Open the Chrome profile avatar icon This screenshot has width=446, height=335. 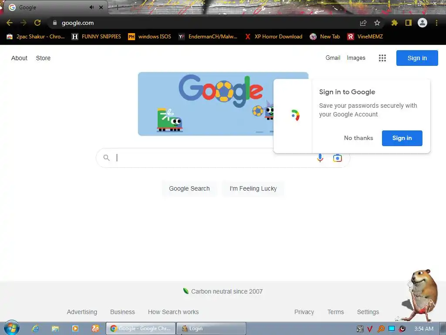[422, 23]
